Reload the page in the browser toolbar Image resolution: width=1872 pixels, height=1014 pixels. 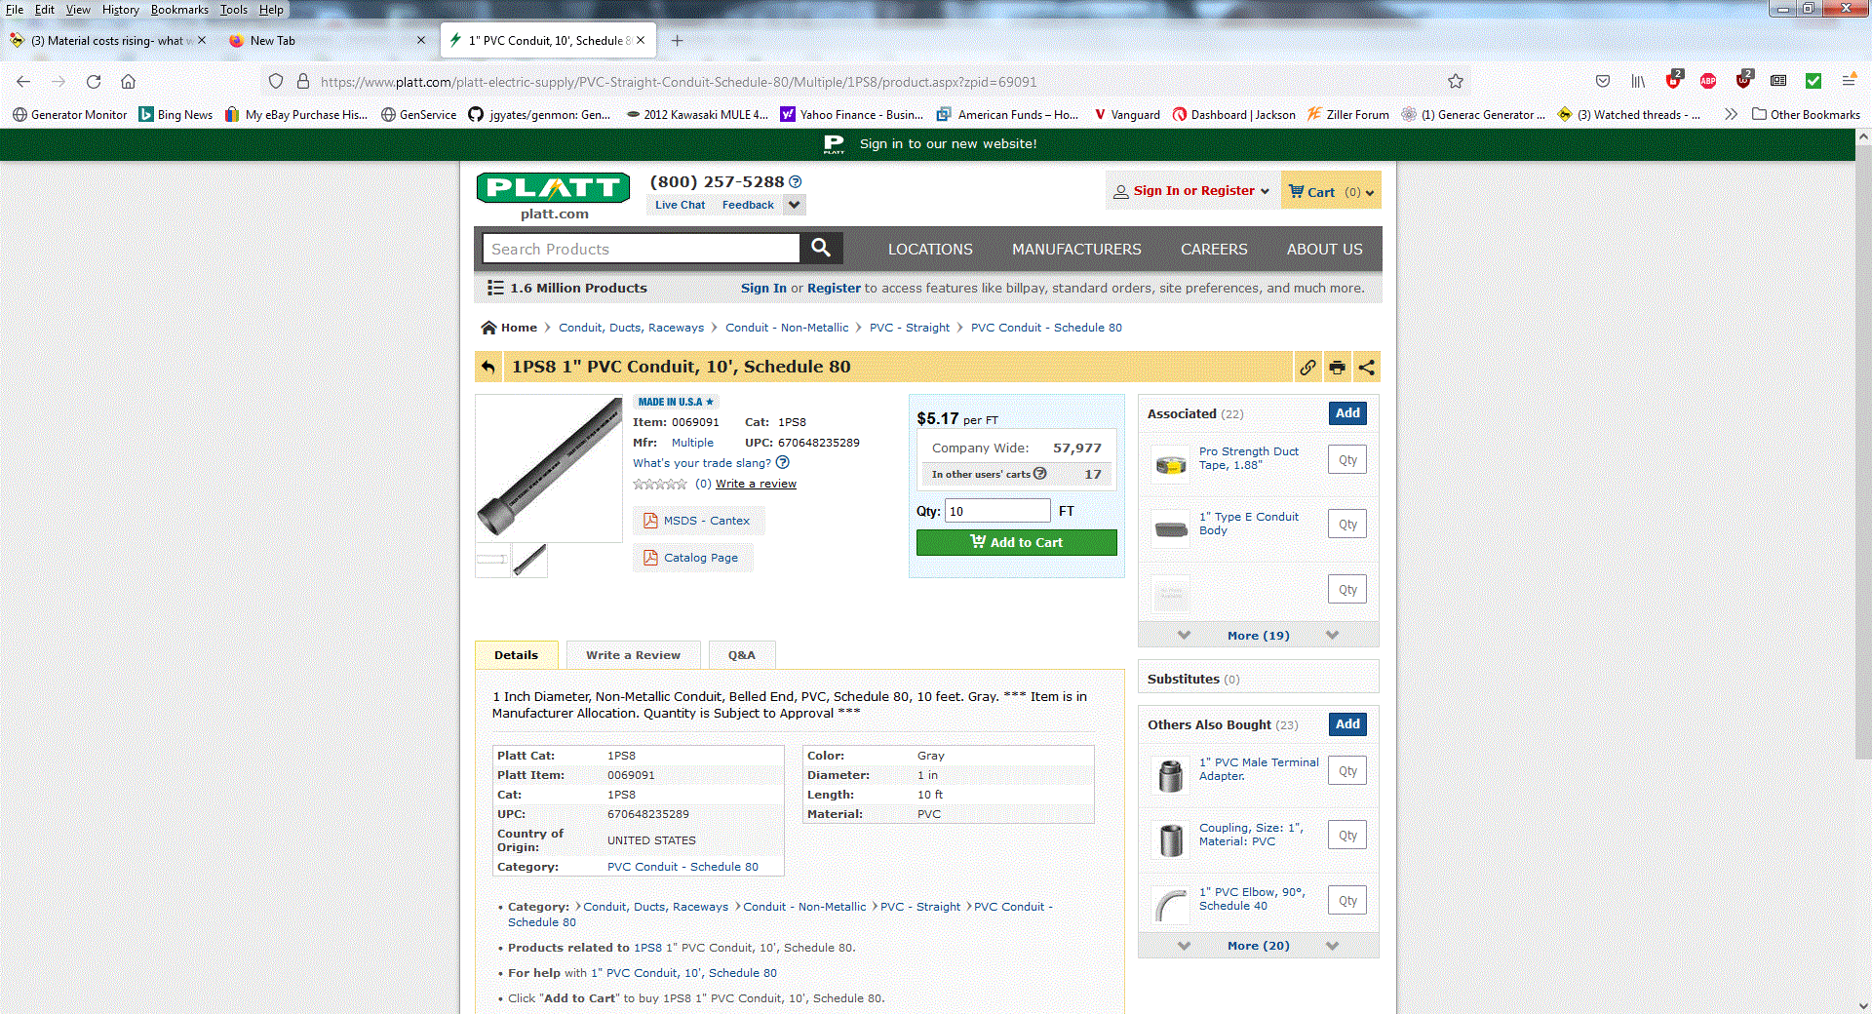point(94,81)
